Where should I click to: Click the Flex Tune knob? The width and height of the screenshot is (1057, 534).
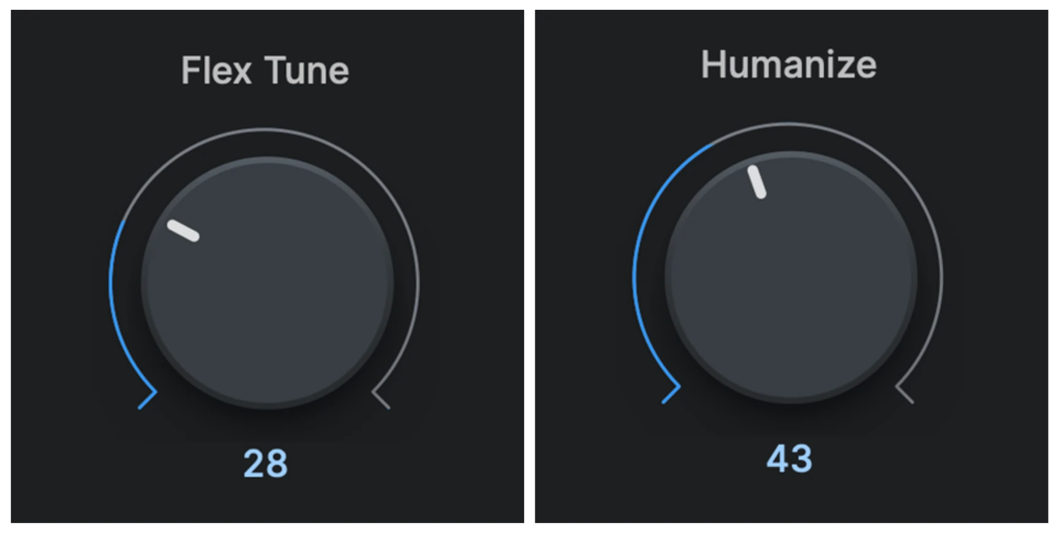click(267, 282)
